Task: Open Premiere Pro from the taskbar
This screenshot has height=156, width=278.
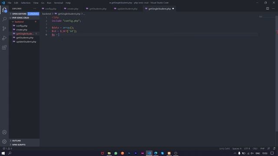Action: click(x=136, y=153)
